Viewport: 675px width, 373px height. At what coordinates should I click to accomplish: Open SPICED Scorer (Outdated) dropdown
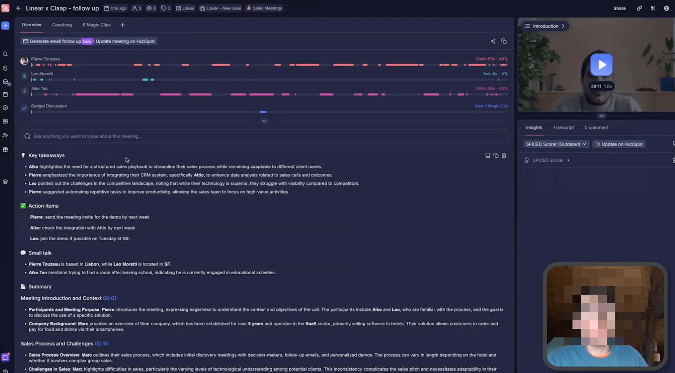tap(556, 144)
